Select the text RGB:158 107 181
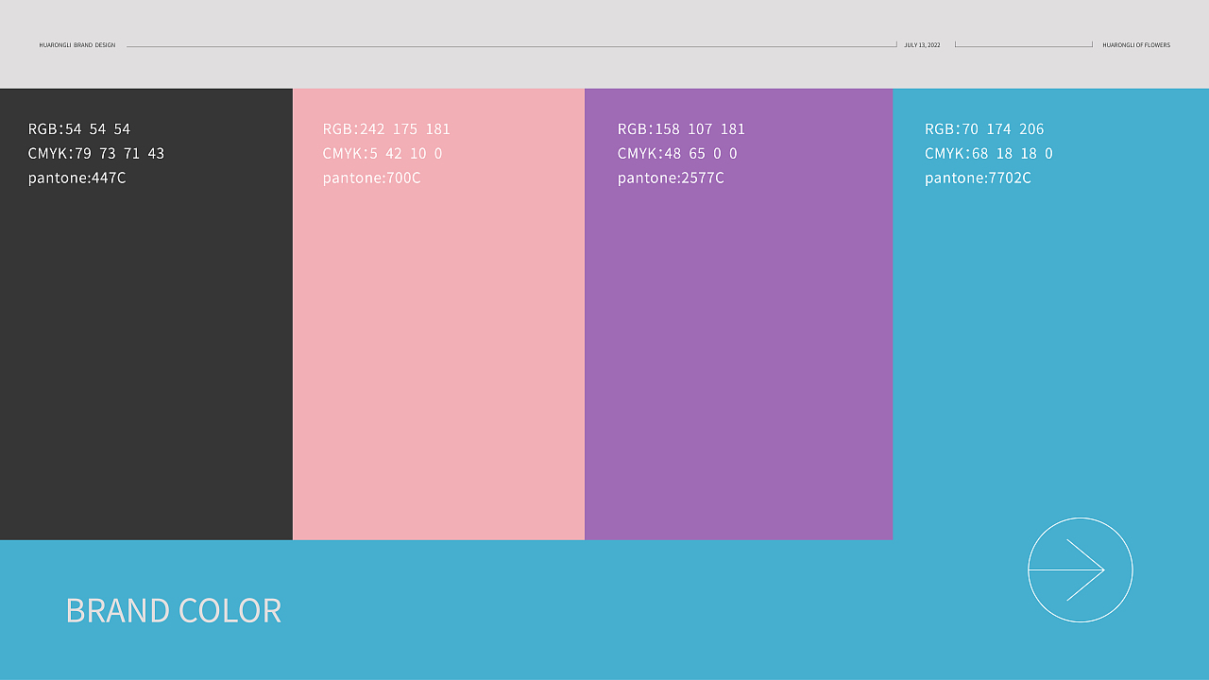The width and height of the screenshot is (1209, 680). pos(681,128)
